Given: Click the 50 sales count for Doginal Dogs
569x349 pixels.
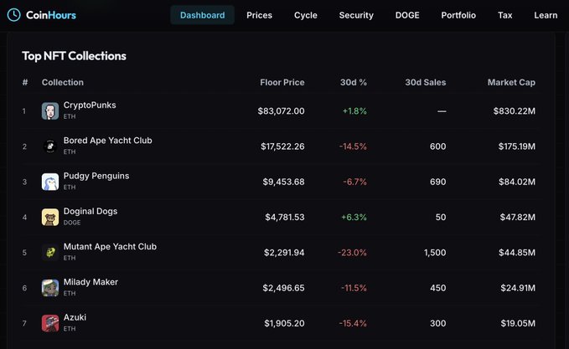Looking at the screenshot, I should (x=441, y=217).
